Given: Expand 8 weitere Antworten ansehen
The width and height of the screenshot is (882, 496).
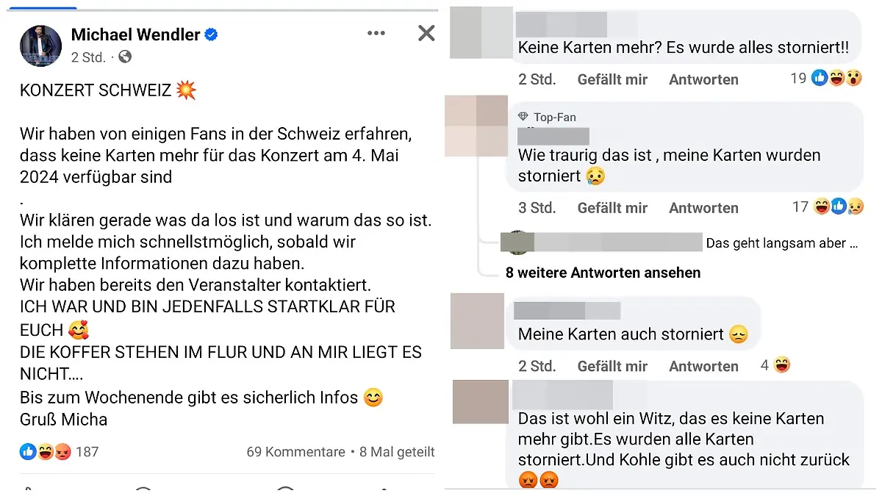Looking at the screenshot, I should 603,273.
